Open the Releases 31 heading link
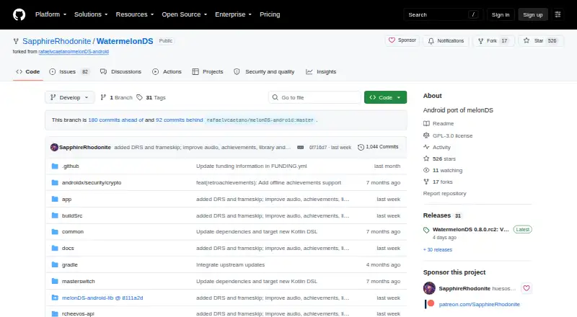The height and width of the screenshot is (317, 577). pos(442,215)
